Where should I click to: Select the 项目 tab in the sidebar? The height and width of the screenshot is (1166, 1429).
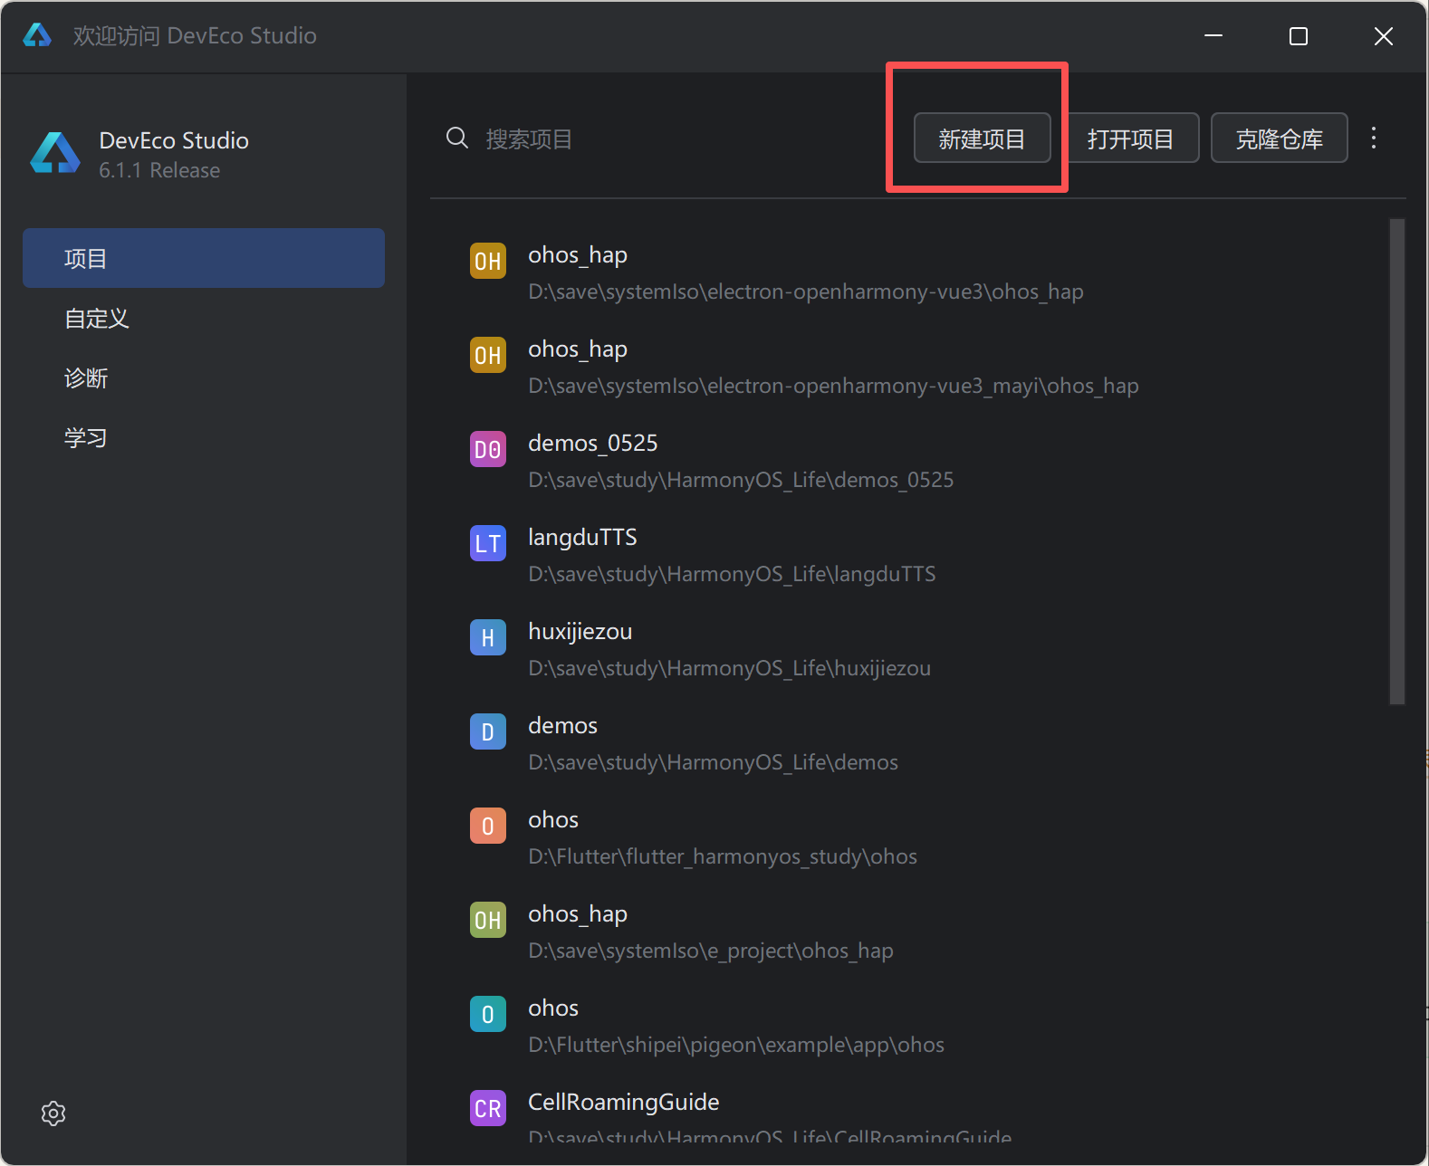pos(204,258)
